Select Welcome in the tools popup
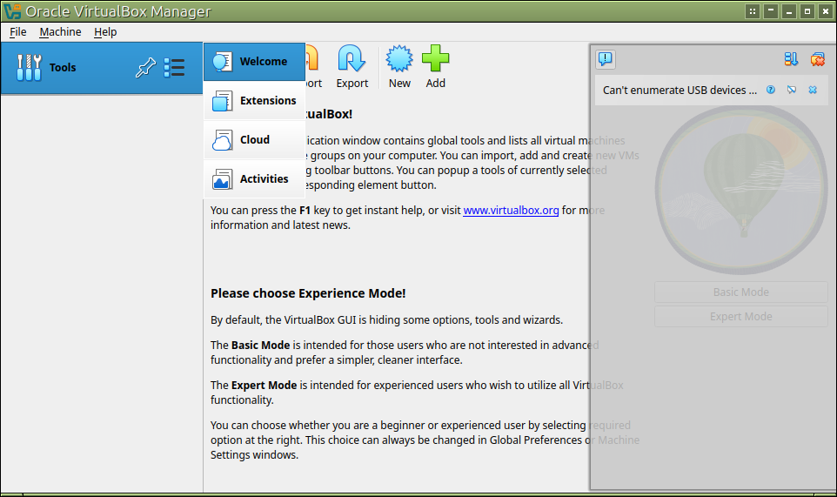 click(254, 62)
